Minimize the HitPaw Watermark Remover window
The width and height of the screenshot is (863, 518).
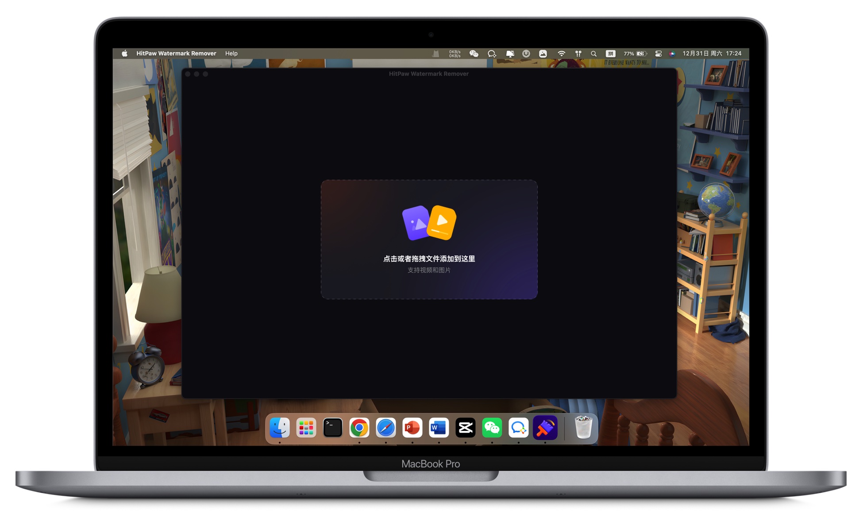196,74
